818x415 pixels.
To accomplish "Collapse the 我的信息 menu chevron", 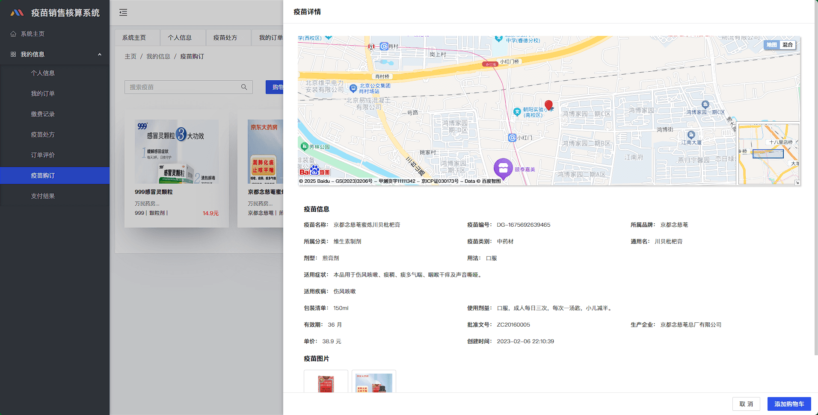I will click(100, 54).
